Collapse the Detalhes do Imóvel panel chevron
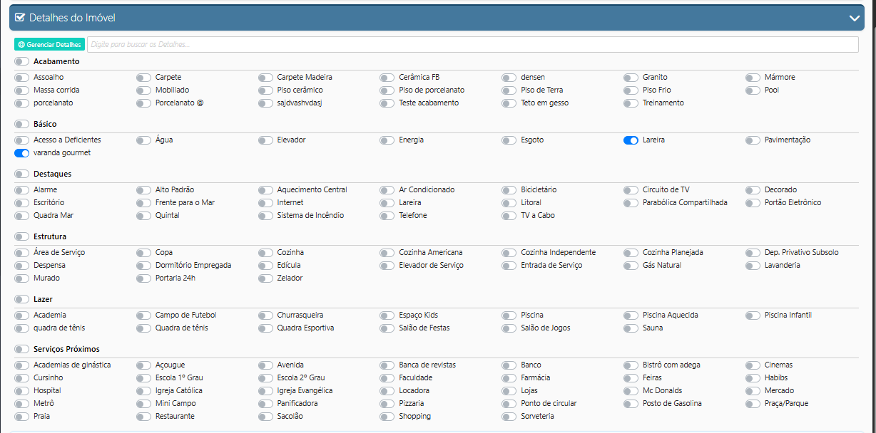Screen dimensions: 876x433 [854, 18]
